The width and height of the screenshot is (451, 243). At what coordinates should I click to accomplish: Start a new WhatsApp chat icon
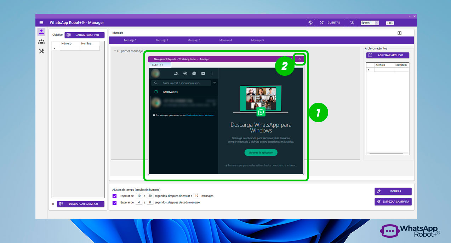click(x=203, y=73)
